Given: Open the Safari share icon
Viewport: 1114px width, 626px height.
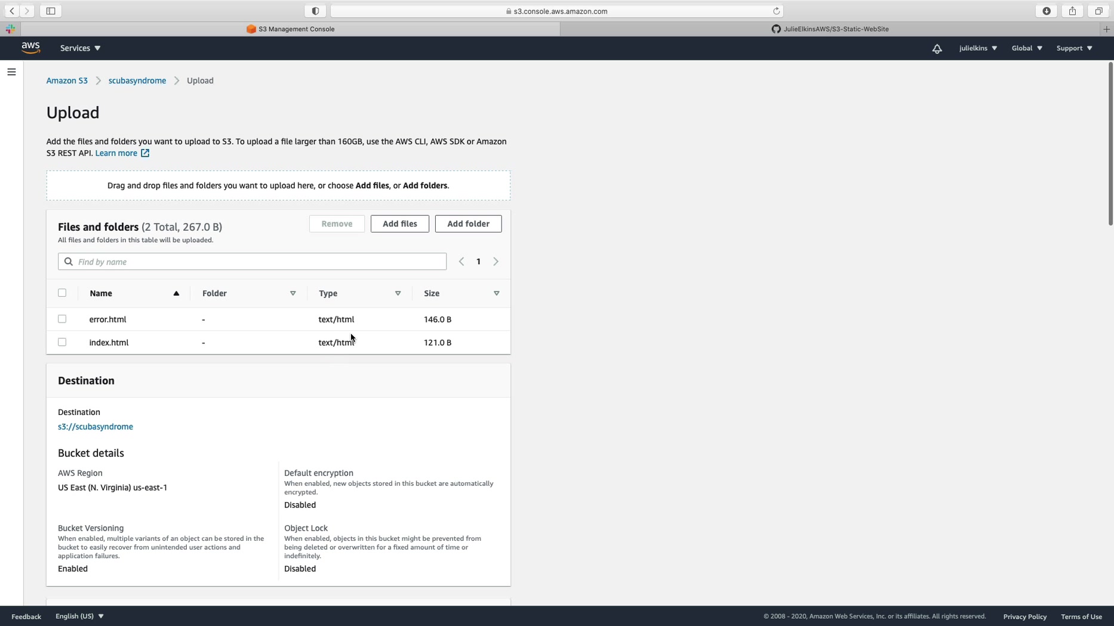Looking at the screenshot, I should (x=1072, y=11).
